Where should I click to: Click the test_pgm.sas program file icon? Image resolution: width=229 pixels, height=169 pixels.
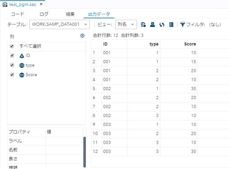point(5,5)
